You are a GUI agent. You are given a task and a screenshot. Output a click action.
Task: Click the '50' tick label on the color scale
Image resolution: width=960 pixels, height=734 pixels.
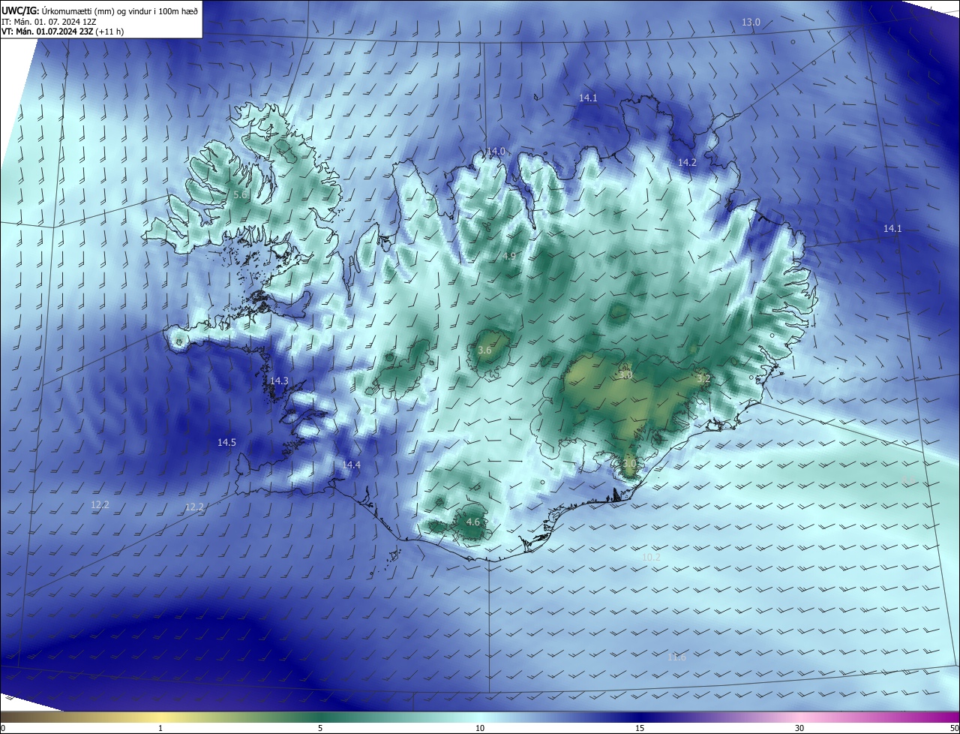tap(954, 729)
